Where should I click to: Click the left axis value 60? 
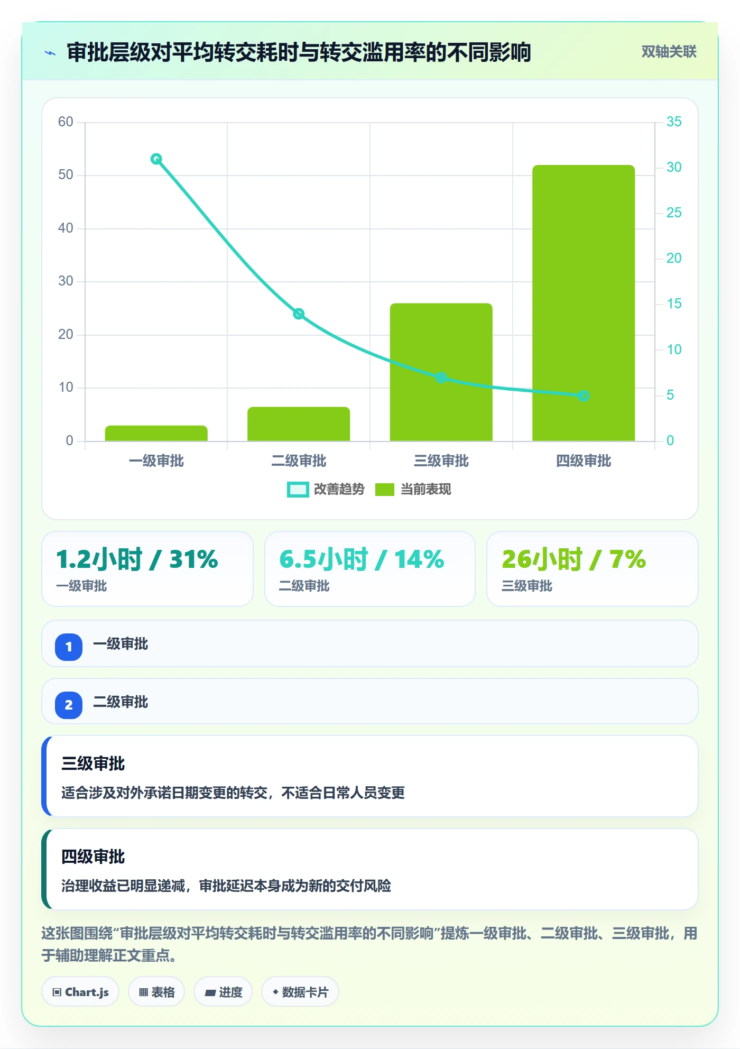pyautogui.click(x=66, y=122)
